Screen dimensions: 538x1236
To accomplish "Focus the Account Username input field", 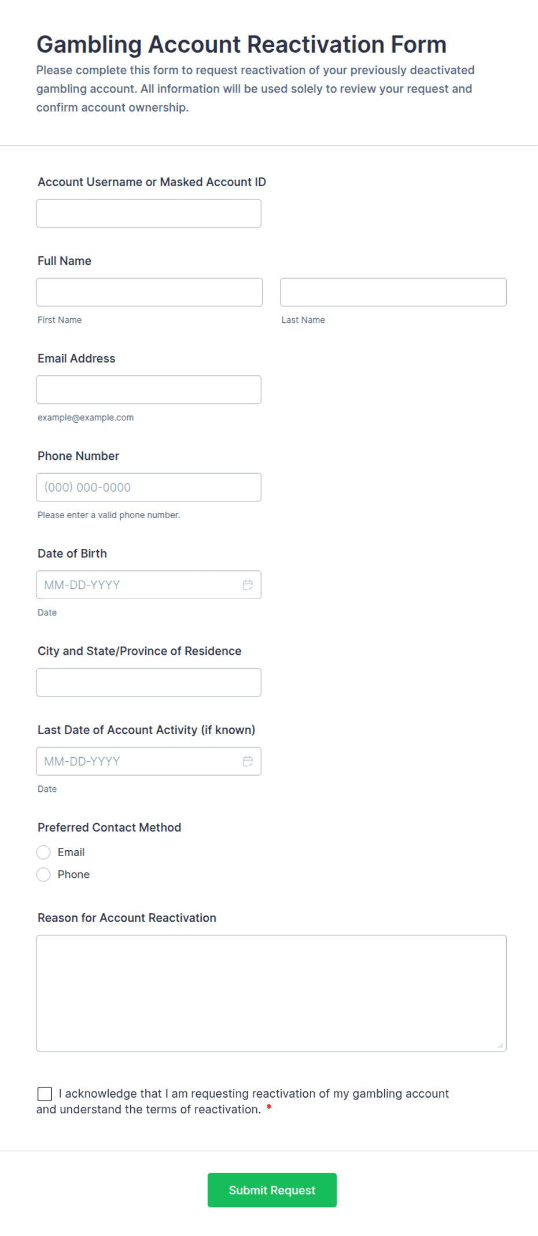I will click(x=149, y=213).
